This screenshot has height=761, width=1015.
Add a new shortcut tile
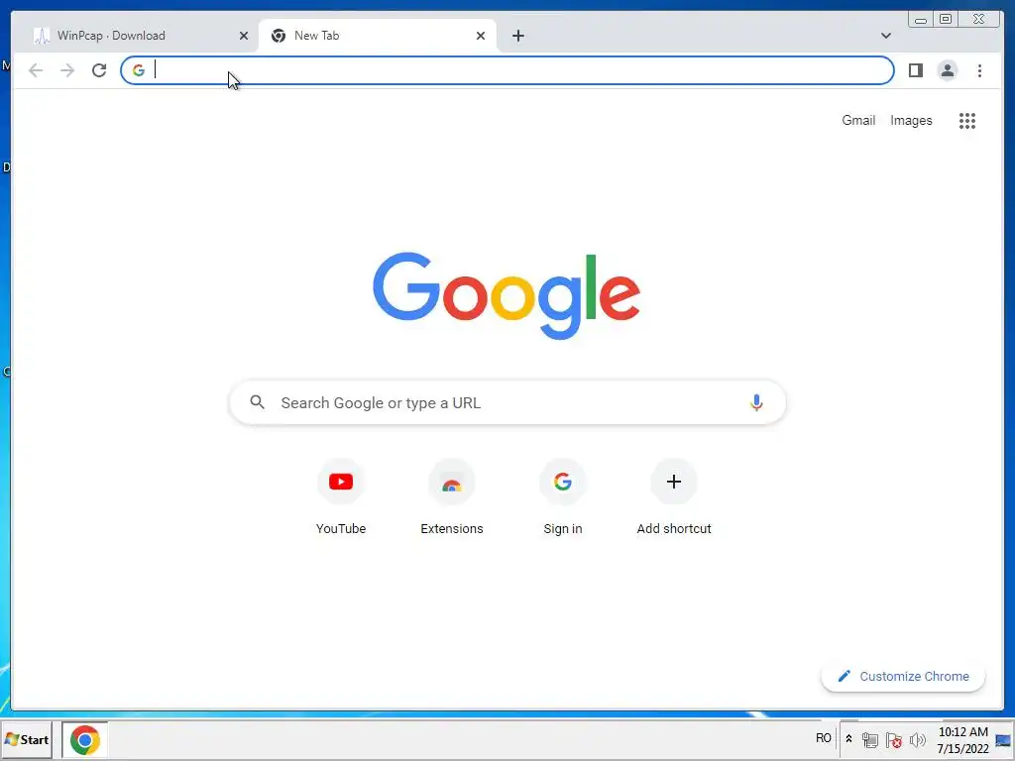tap(674, 497)
